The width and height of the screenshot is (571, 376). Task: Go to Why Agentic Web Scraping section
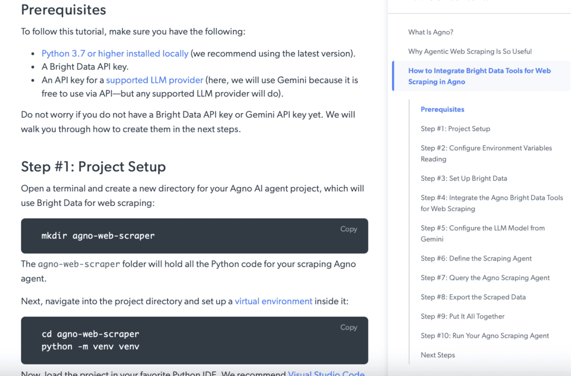click(470, 51)
